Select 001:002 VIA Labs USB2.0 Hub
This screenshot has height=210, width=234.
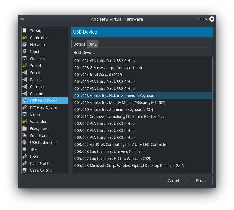tap(143, 61)
